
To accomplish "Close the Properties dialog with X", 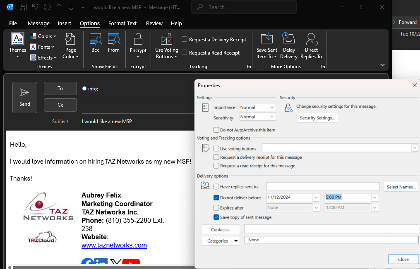I will point(414,85).
